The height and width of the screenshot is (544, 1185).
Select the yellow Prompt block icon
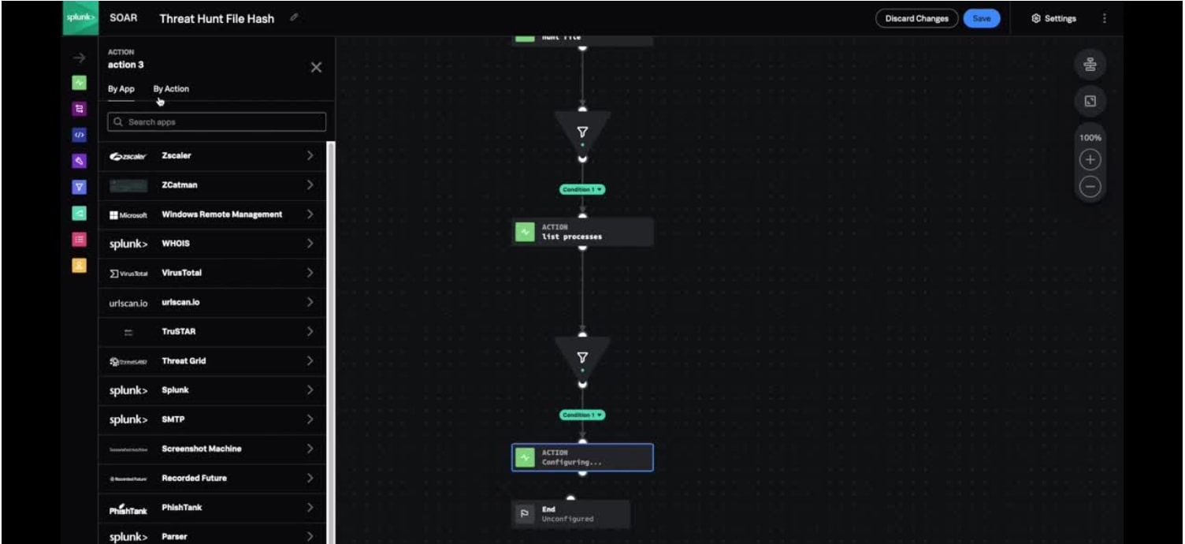79,265
